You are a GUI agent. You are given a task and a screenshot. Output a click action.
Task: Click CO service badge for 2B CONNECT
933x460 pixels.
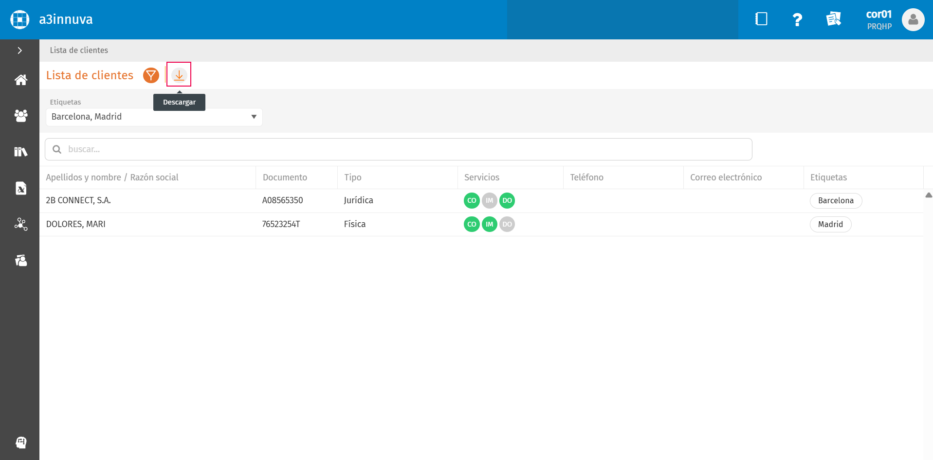(472, 200)
